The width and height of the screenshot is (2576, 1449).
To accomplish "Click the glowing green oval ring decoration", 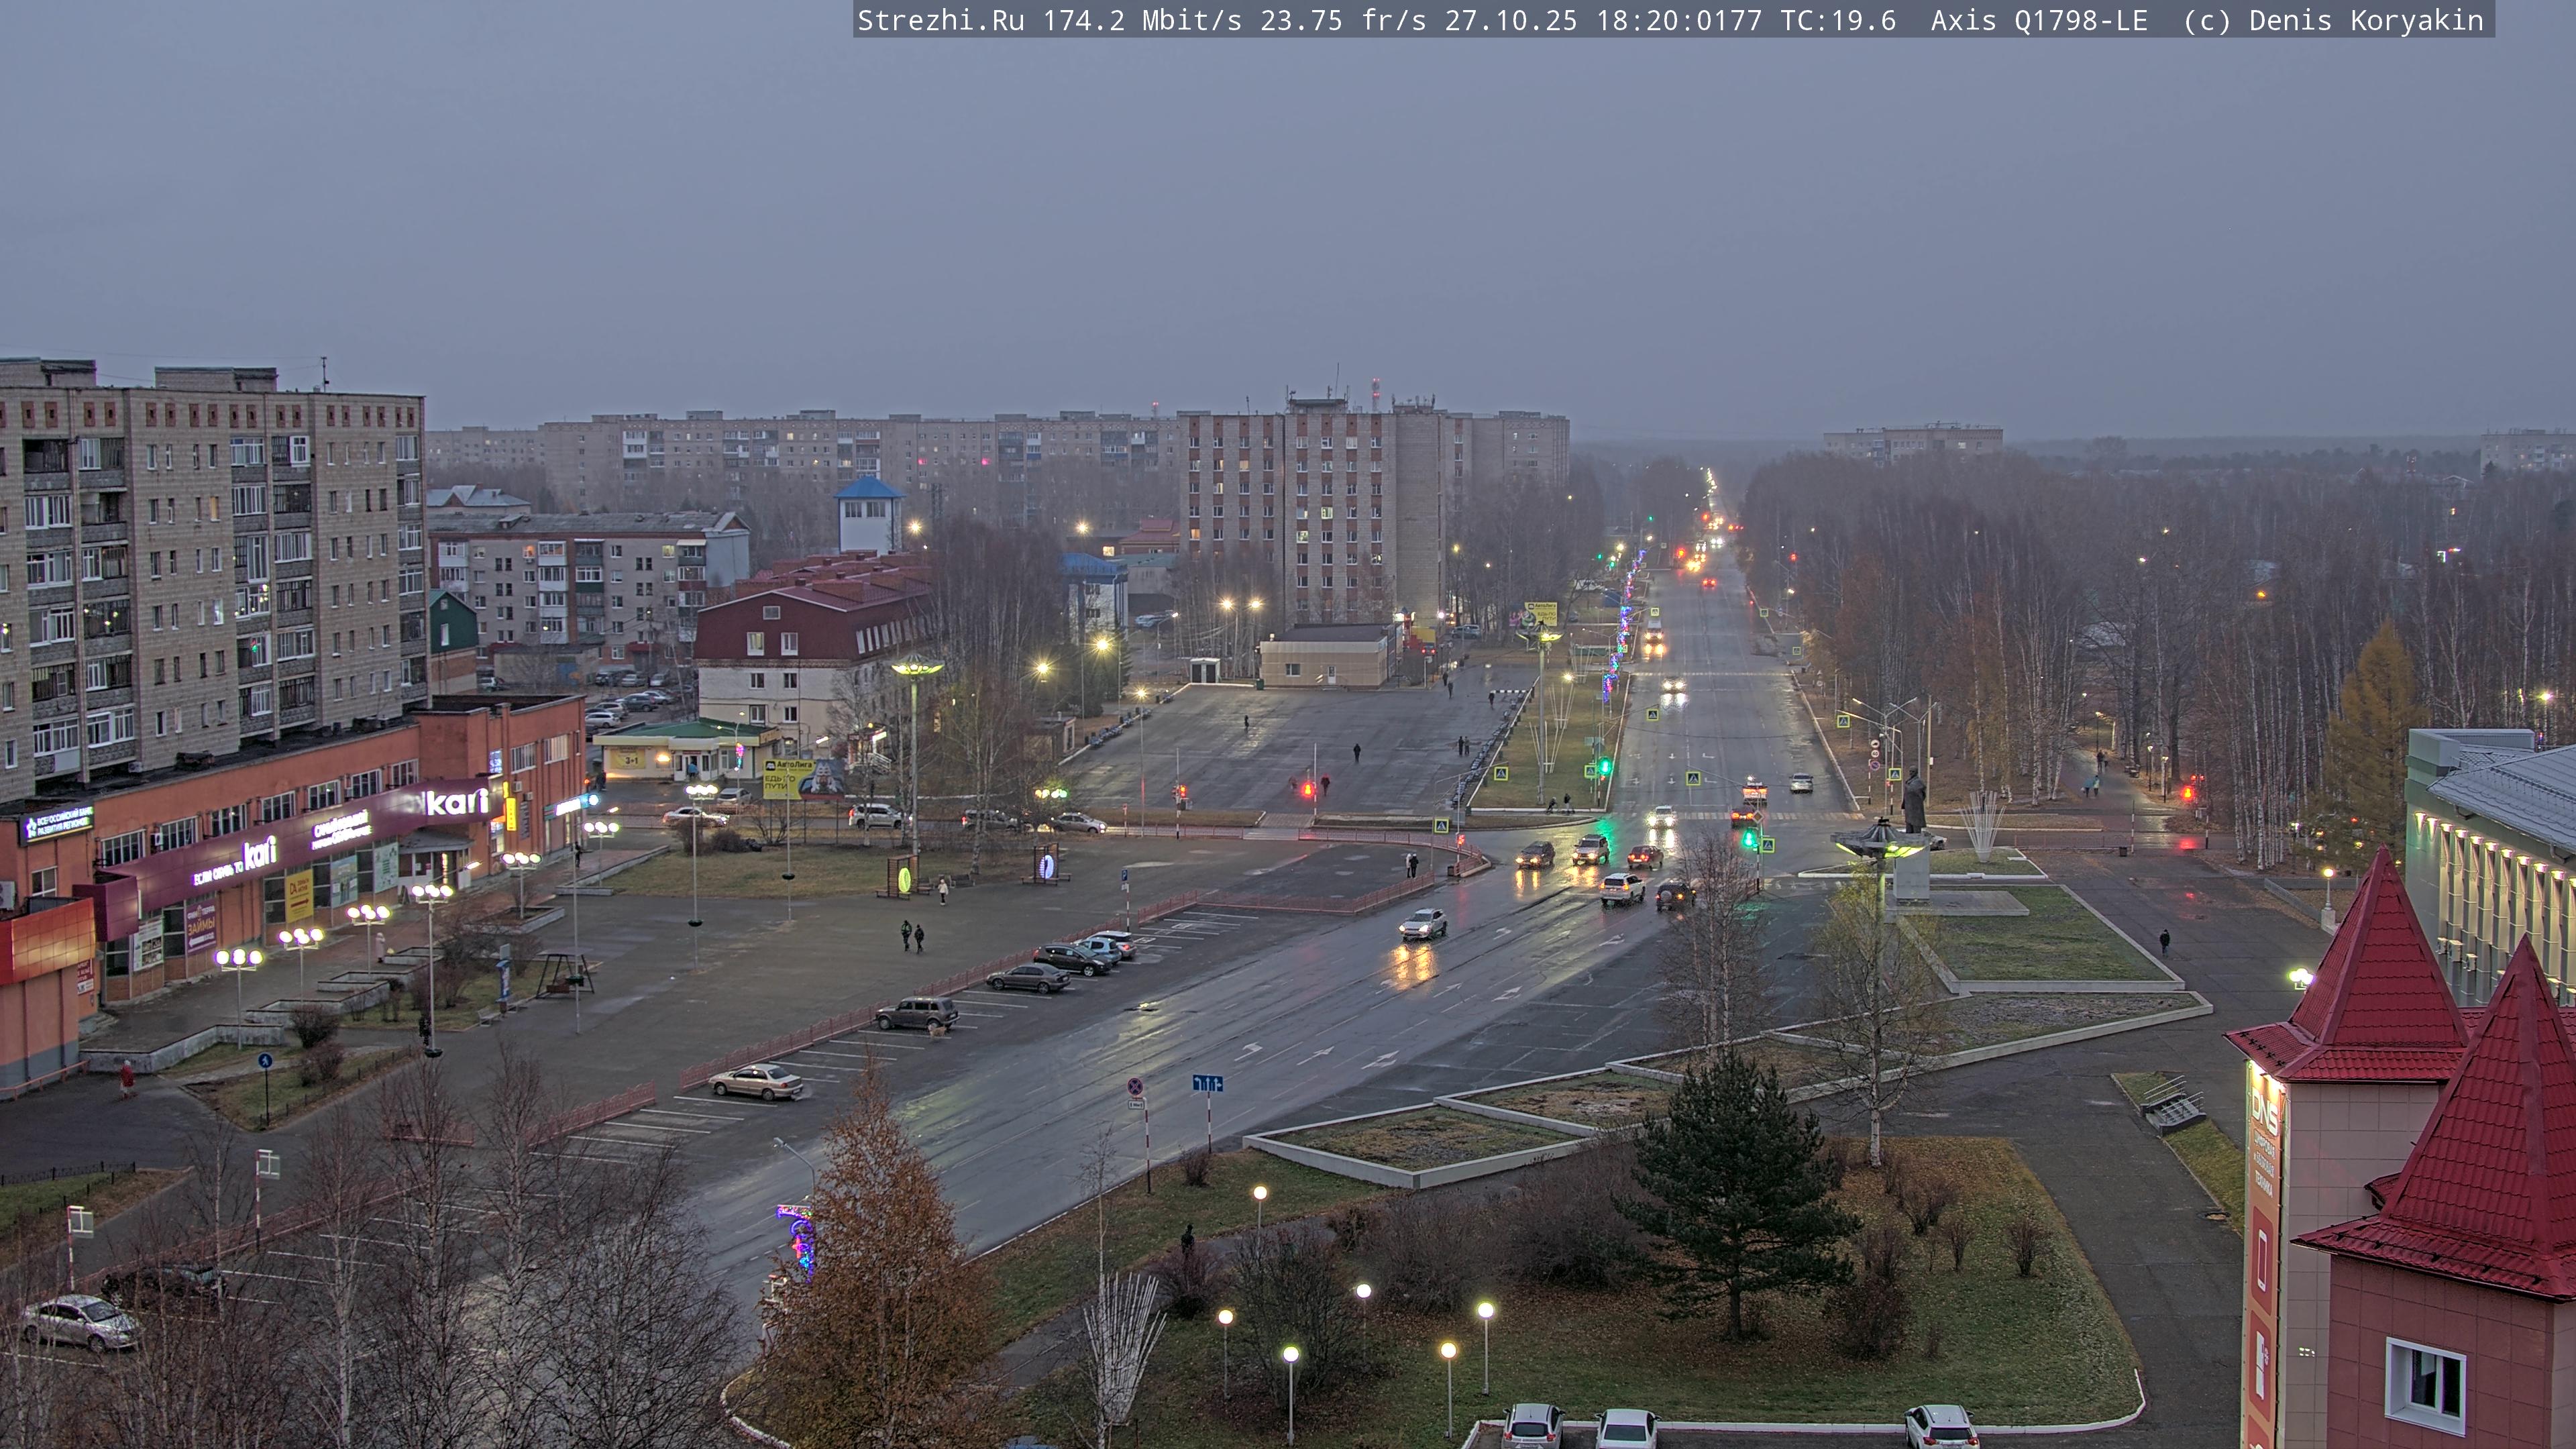I will pyautogui.click(x=904, y=879).
